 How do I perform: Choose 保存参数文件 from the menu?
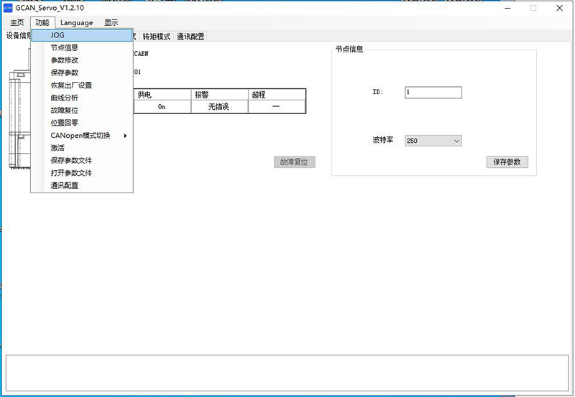click(71, 160)
